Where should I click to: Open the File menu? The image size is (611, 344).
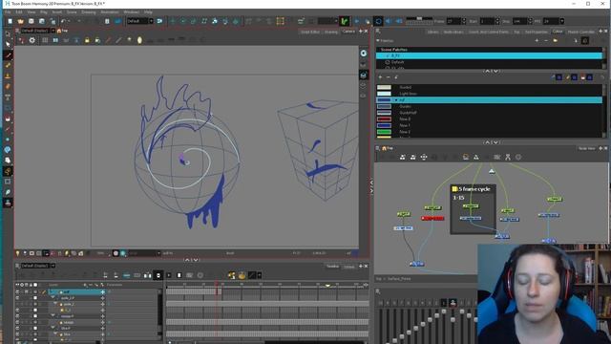point(8,12)
